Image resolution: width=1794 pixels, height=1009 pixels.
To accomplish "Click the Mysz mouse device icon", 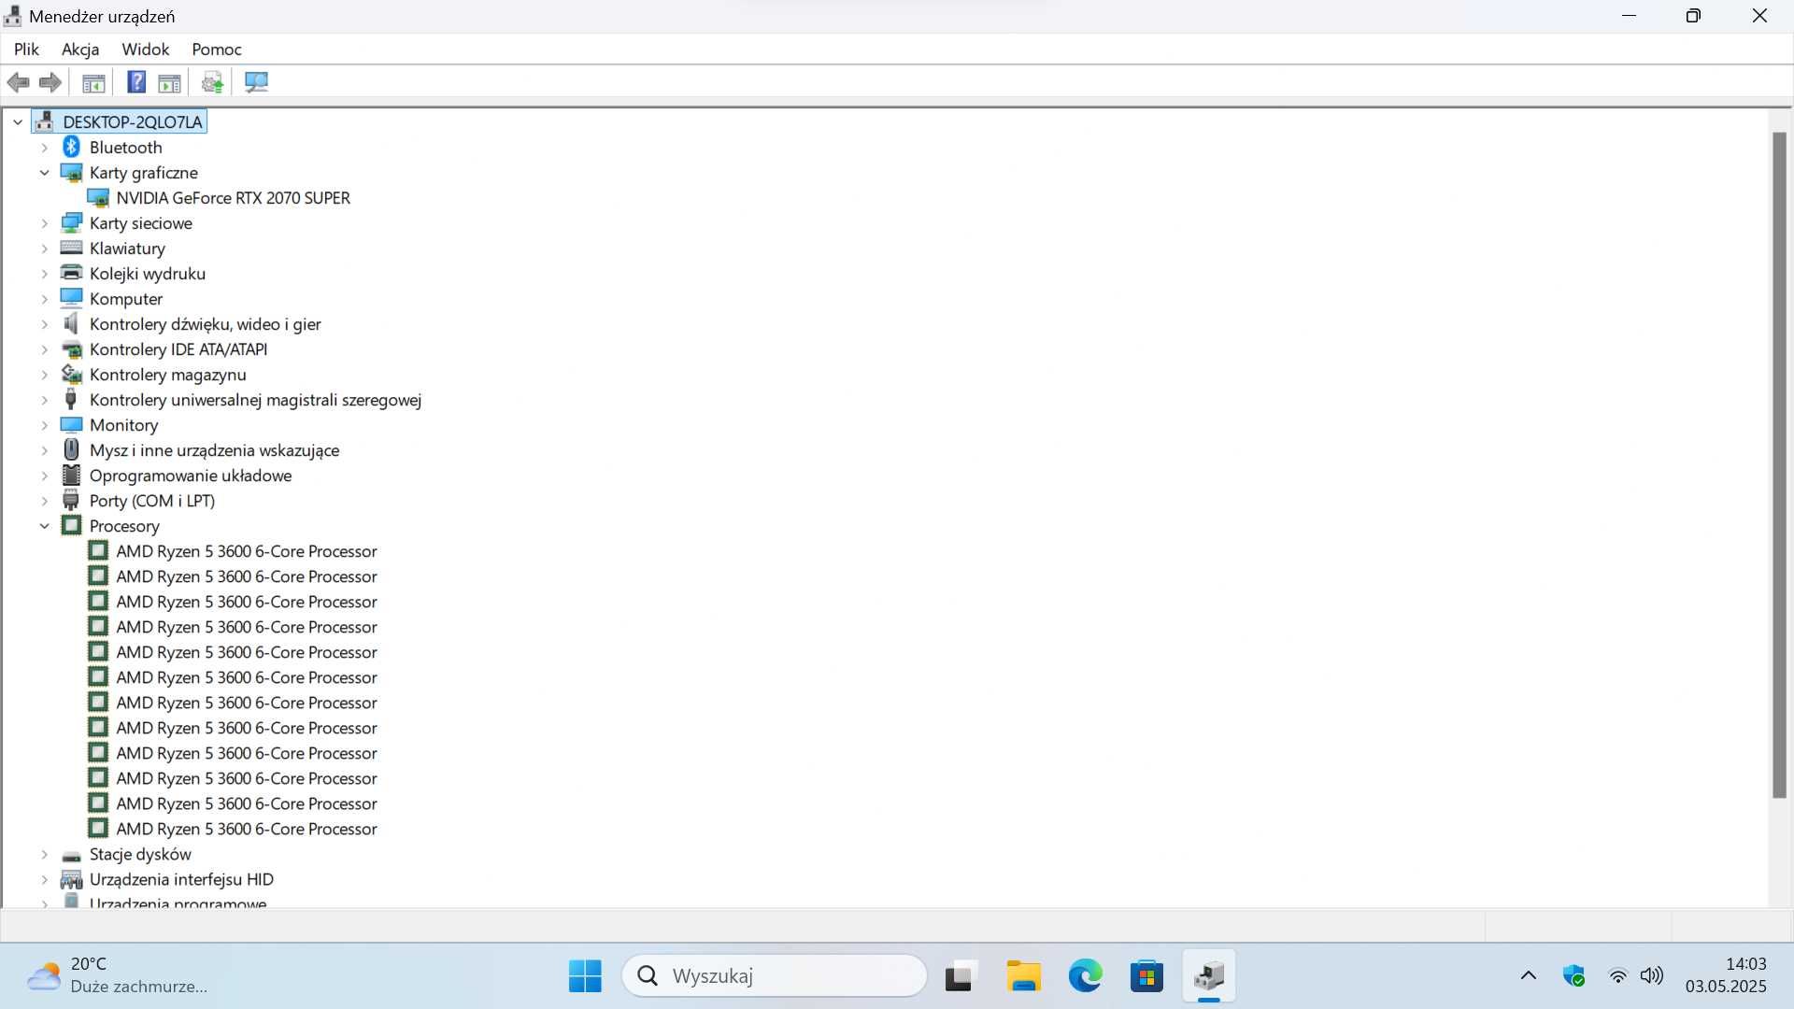I will point(71,449).
